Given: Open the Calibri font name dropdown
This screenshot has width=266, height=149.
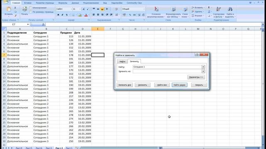Looking at the screenshot, I should (71, 9).
